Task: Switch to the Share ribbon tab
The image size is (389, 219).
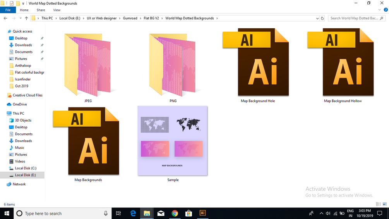Action: [x=41, y=10]
